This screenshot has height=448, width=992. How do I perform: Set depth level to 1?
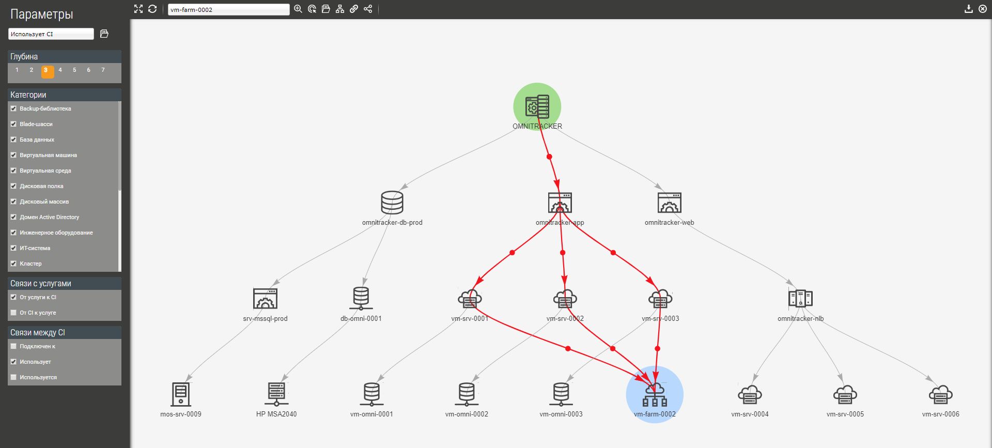(x=17, y=70)
